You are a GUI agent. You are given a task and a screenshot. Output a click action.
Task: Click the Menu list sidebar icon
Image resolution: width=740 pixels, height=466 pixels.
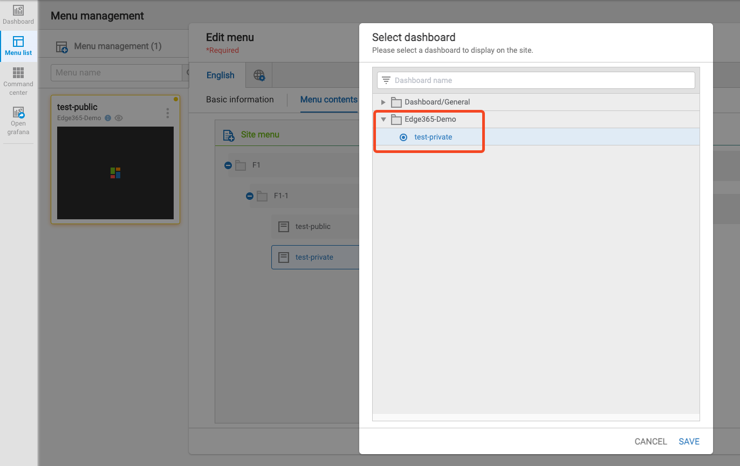(x=18, y=46)
